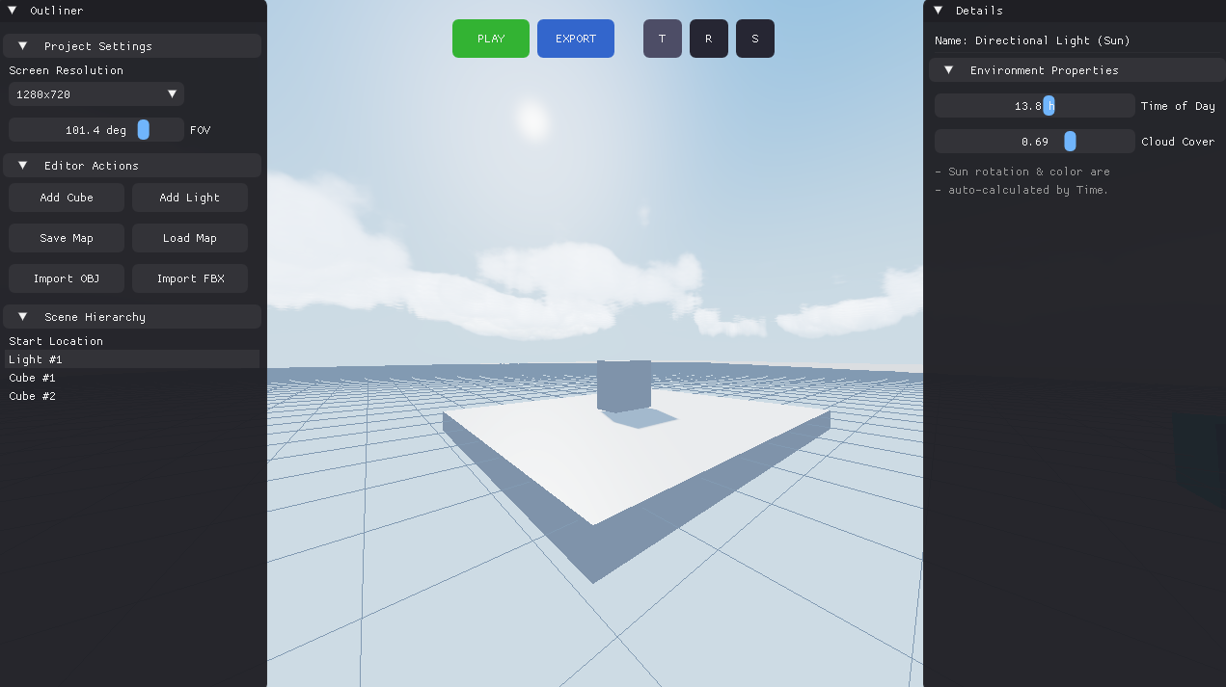Collapse the Scene Hierarchy panel

tap(22, 316)
